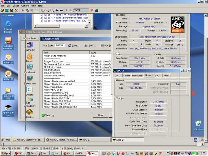
Task: Open the Пуск start button
Action: point(6,140)
